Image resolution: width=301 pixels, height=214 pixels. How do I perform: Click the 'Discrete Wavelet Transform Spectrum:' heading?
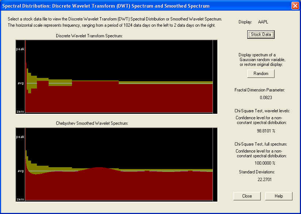(89, 36)
